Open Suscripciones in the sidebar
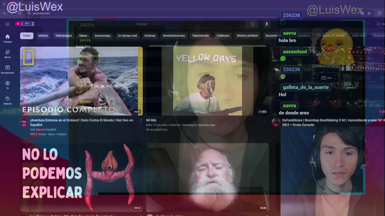Image resolution: width=385 pixels, height=216 pixels. tap(8, 69)
